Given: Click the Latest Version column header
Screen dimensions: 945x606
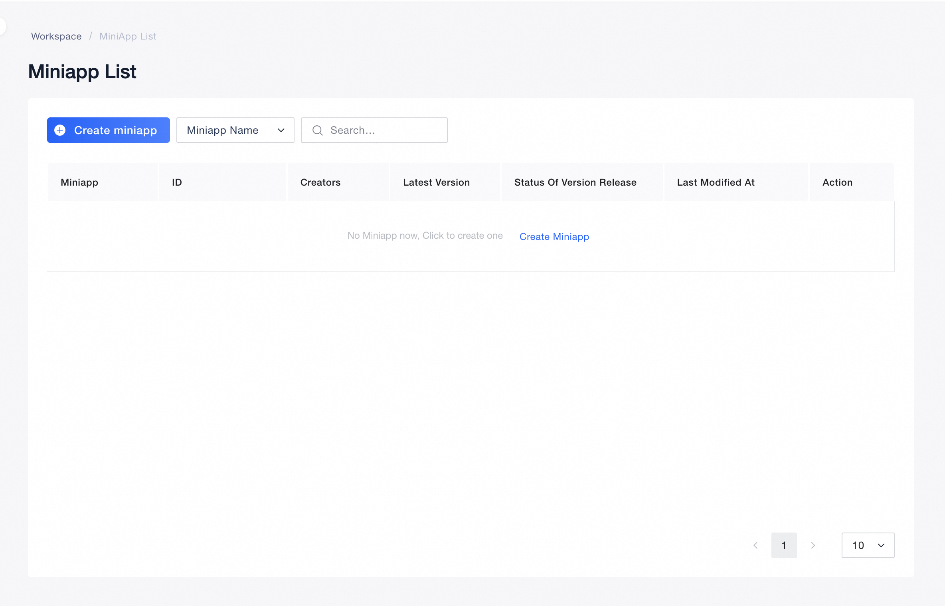Looking at the screenshot, I should pos(445,182).
